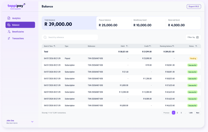Click Successful badge in R 99.00 row
Viewport: 208px width, 132px height.
click(x=192, y=65)
